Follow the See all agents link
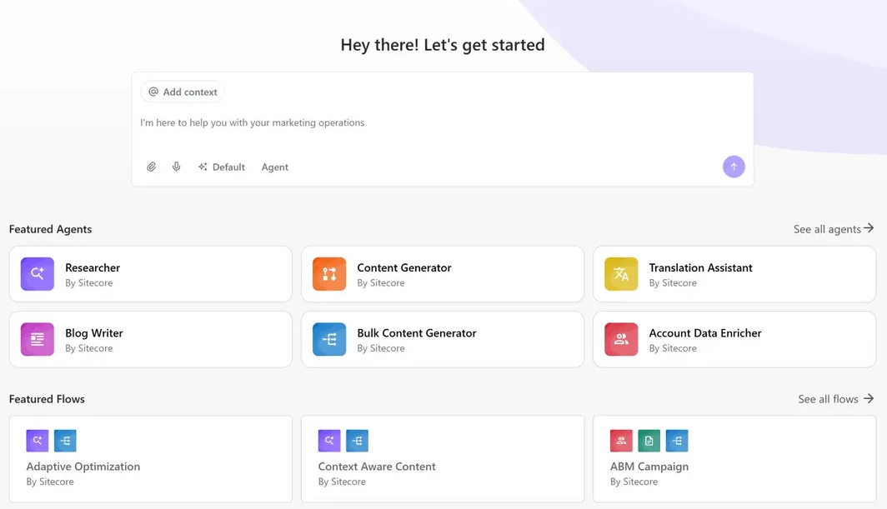Screen dimensions: 887x509 (x=832, y=228)
